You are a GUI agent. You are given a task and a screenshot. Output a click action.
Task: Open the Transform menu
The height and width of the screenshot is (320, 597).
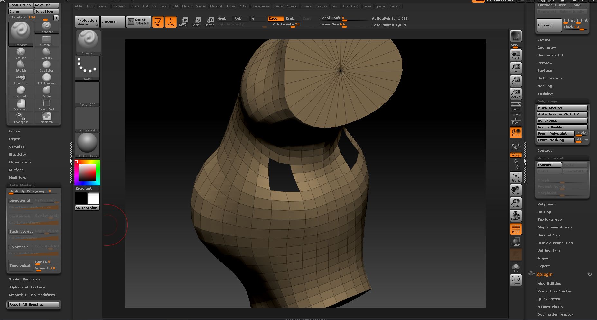point(351,6)
